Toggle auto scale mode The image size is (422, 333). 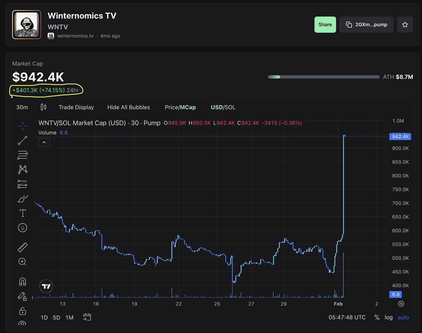click(x=403, y=317)
